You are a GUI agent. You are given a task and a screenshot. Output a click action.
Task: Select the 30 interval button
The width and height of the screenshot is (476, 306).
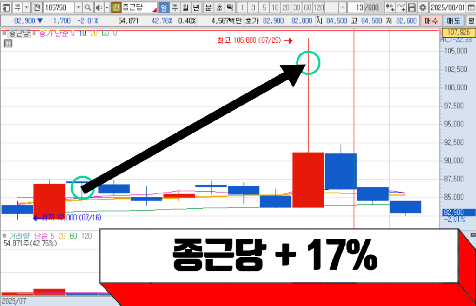click(297, 7)
